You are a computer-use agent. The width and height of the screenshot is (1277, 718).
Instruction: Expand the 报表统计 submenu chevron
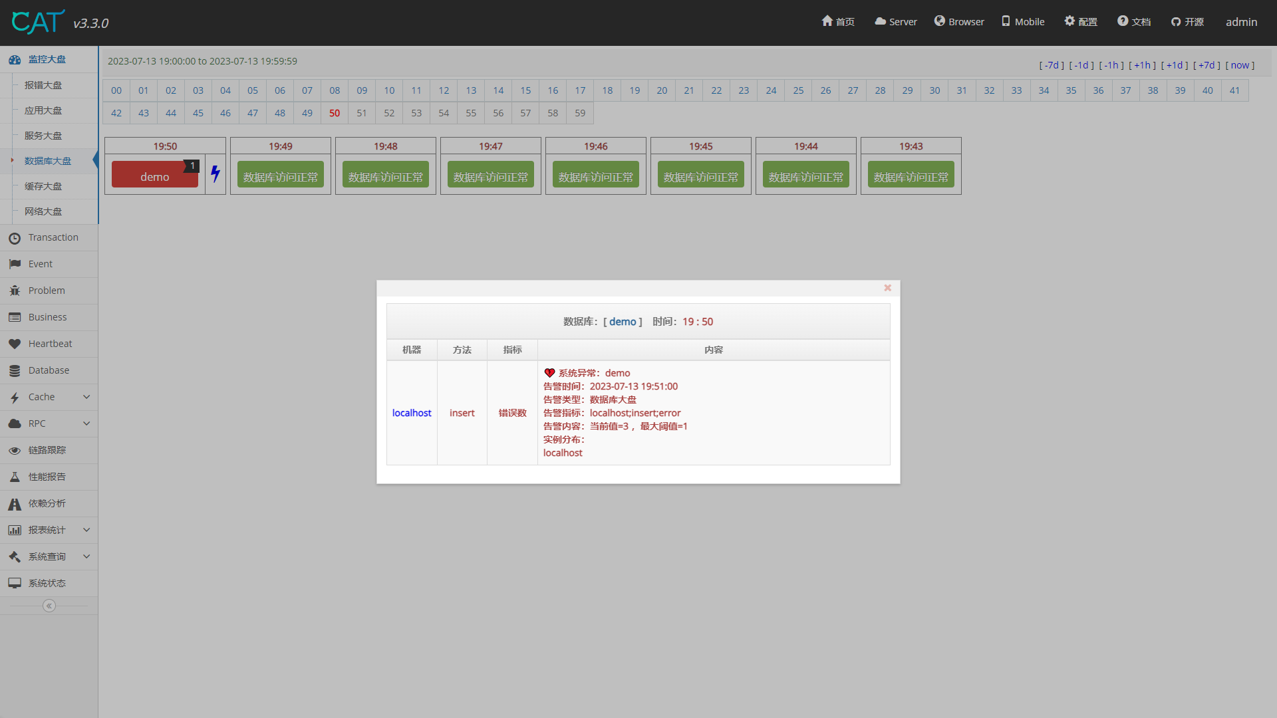point(86,530)
